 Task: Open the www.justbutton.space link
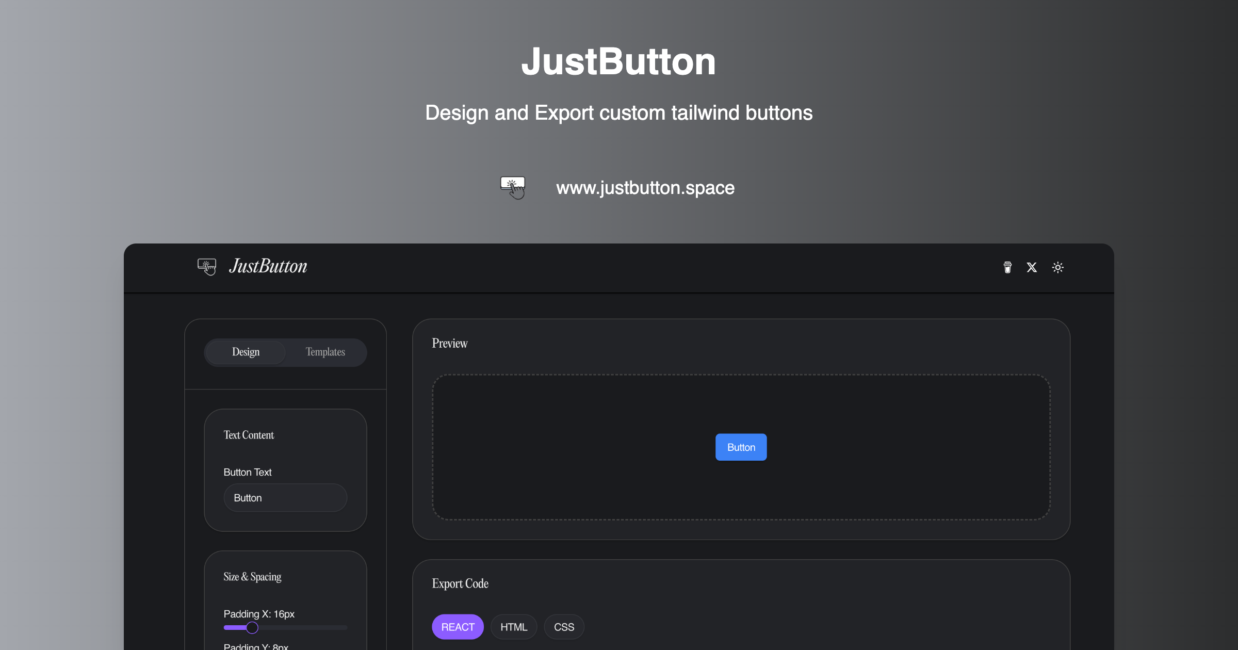(645, 187)
